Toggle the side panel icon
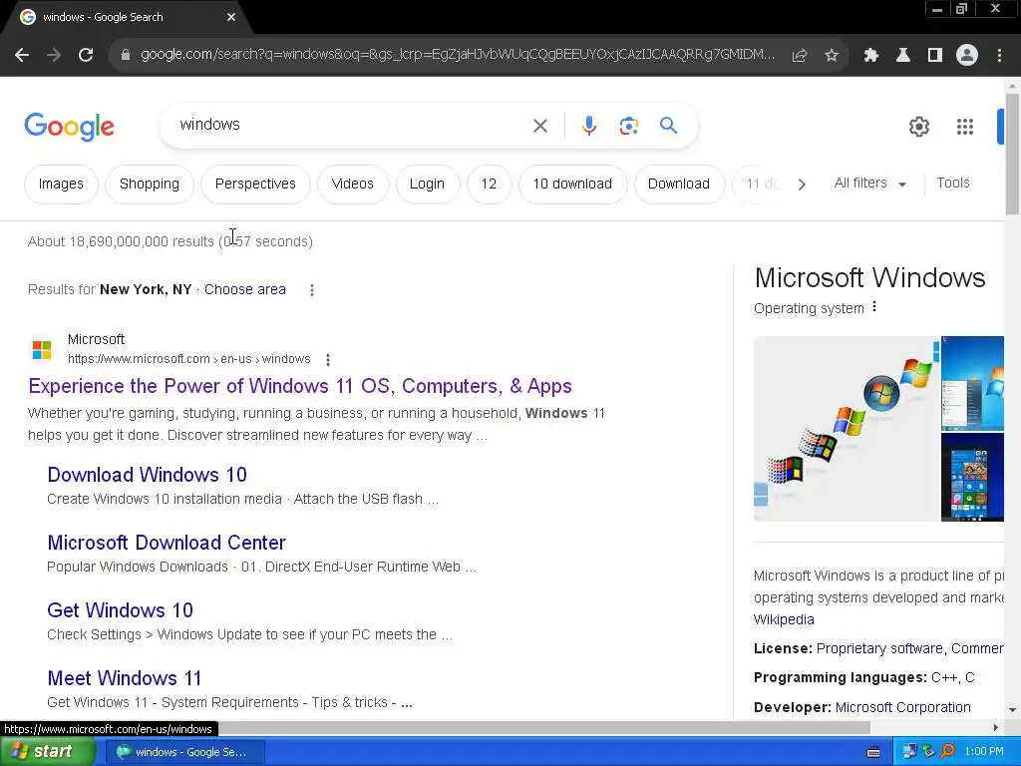This screenshot has width=1021, height=766. (935, 56)
